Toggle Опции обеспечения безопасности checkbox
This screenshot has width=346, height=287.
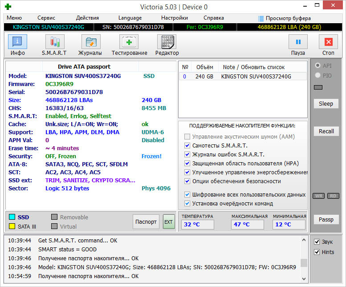pyautogui.click(x=187, y=181)
